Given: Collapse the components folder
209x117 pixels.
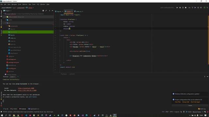Looking at the screenshot, I should point(7,26).
